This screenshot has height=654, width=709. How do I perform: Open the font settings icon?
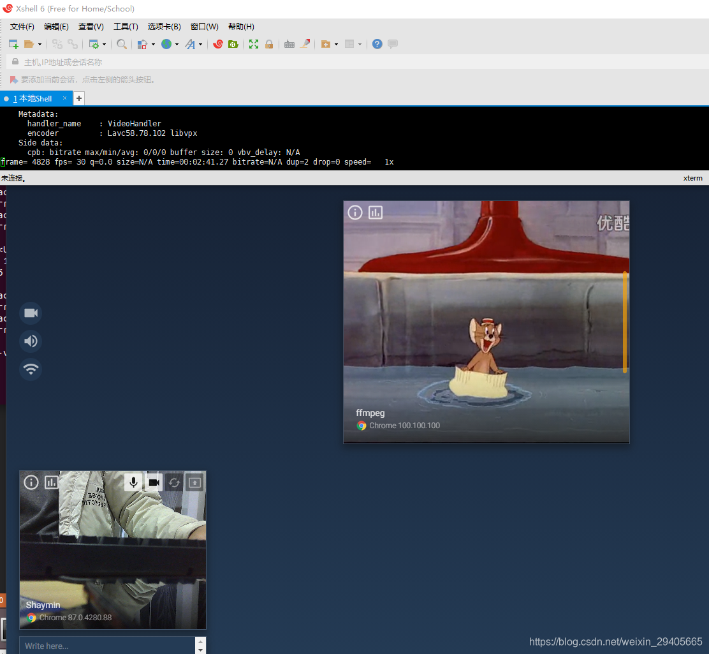click(x=191, y=44)
